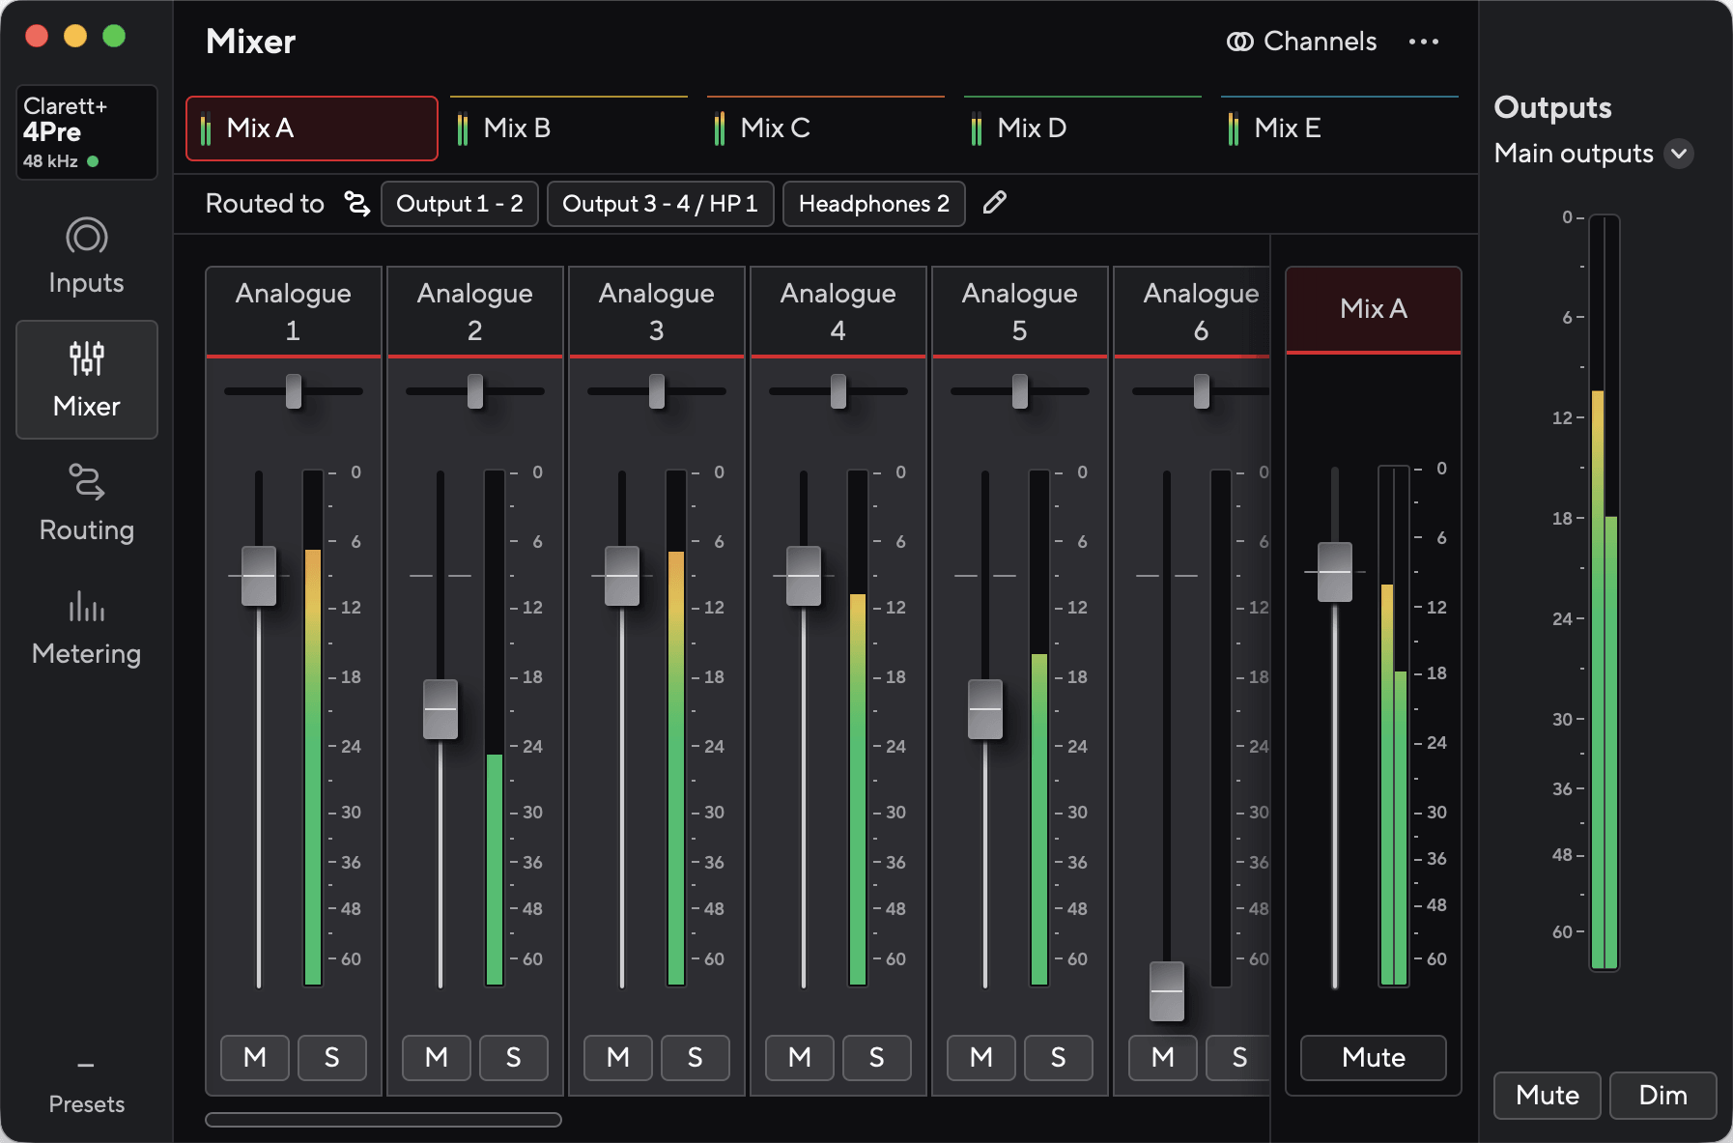
Task: Click the Analogue 5 channel name header
Action: 1020,311
